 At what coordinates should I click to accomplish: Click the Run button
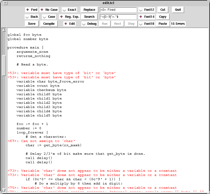pos(105,23)
